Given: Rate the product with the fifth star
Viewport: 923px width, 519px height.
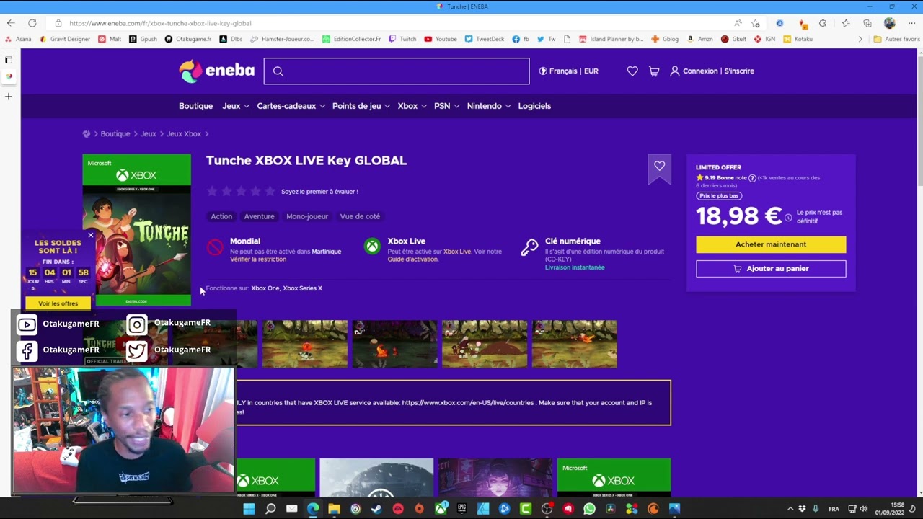Looking at the screenshot, I should pos(270,191).
